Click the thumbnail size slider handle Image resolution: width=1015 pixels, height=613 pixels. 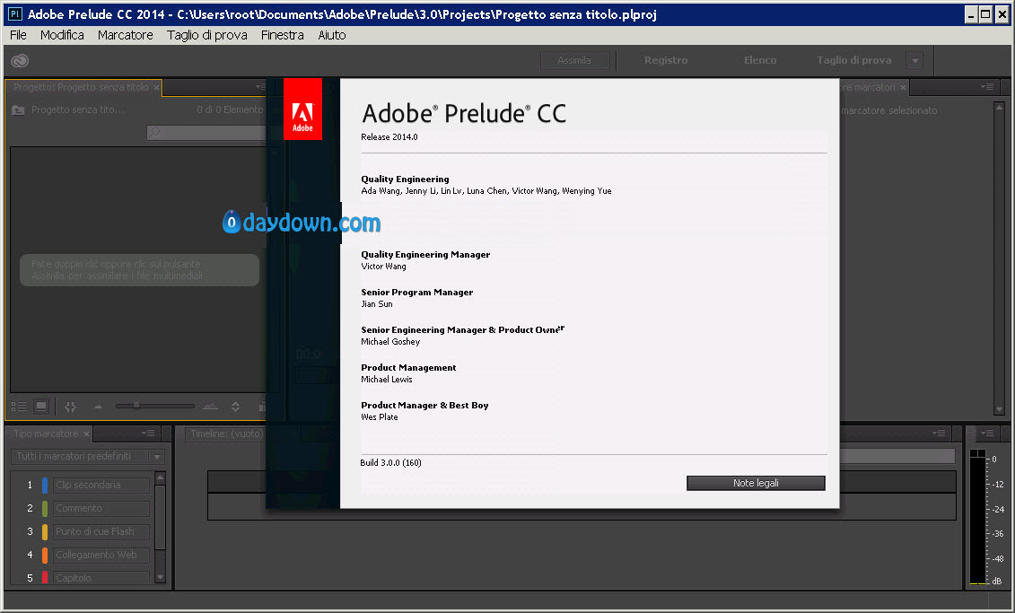pos(136,405)
